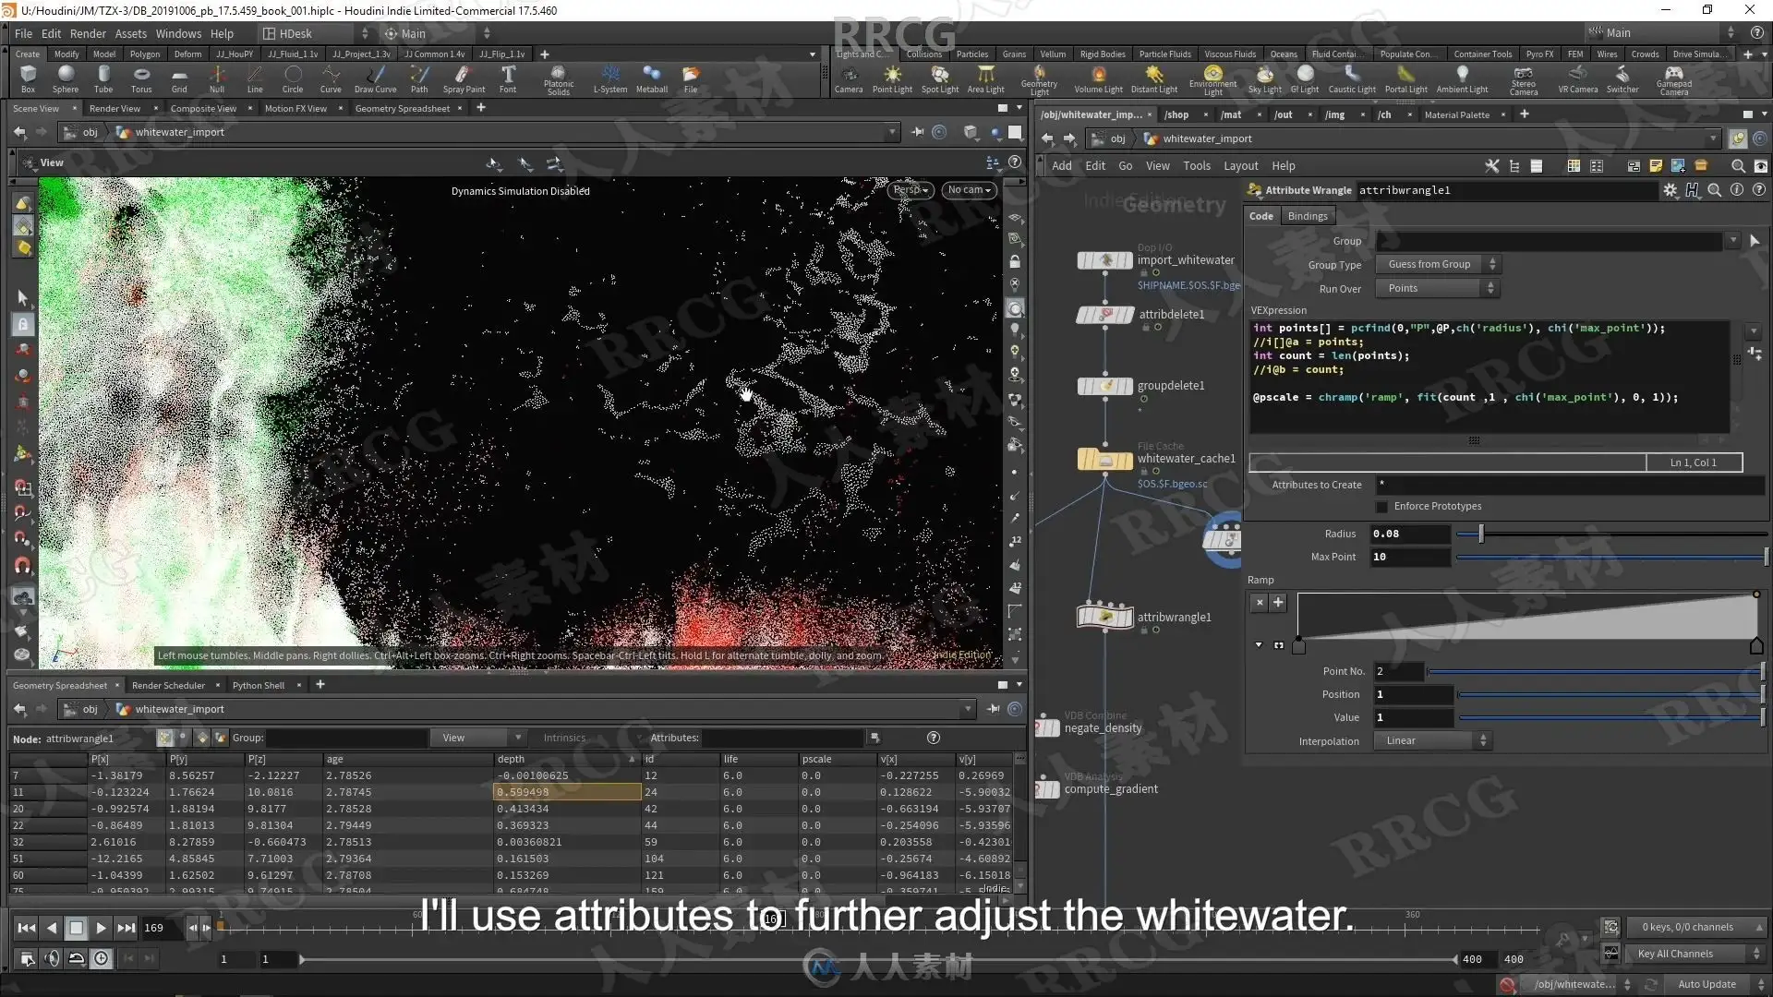1773x997 pixels.
Task: Click the Key All Channels button
Action: [1688, 954]
